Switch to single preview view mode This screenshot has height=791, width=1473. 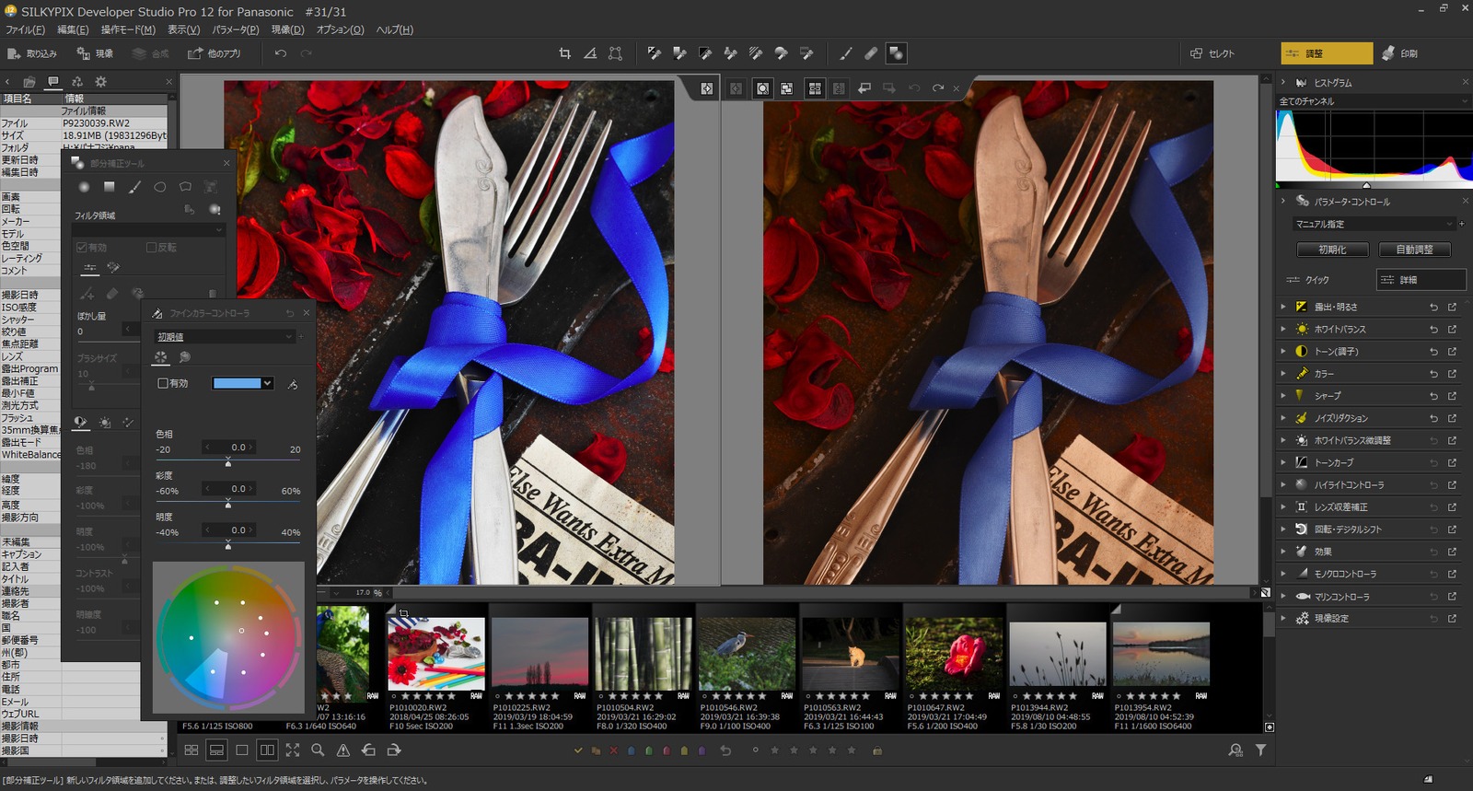[x=241, y=750]
